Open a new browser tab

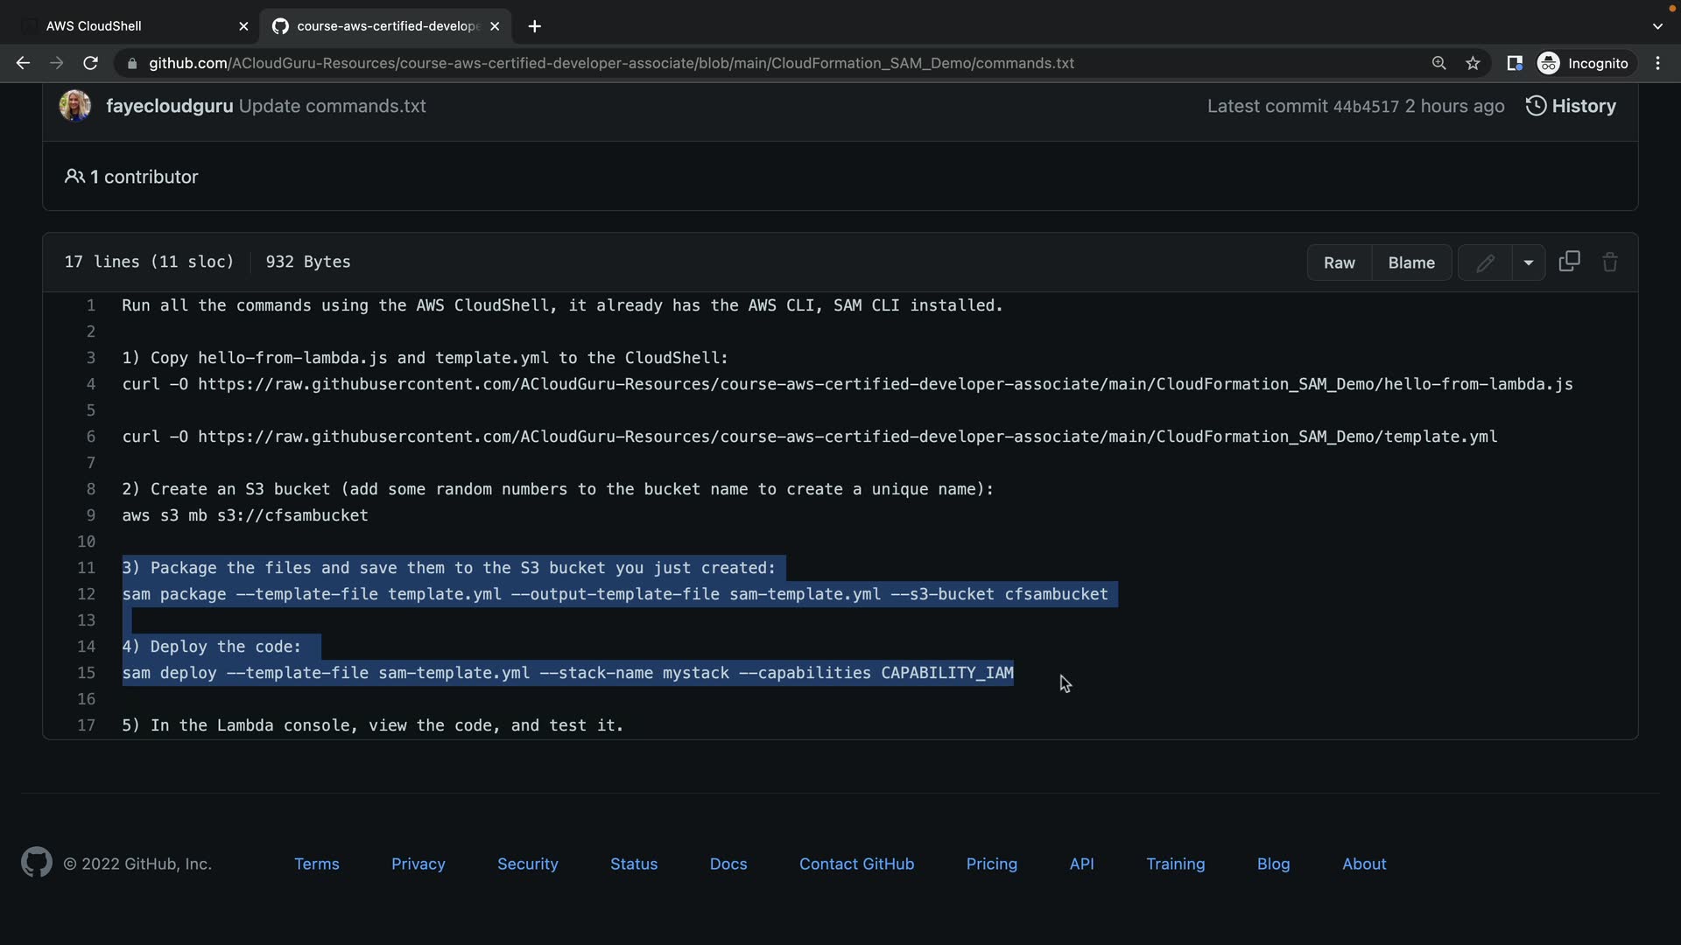tap(534, 26)
